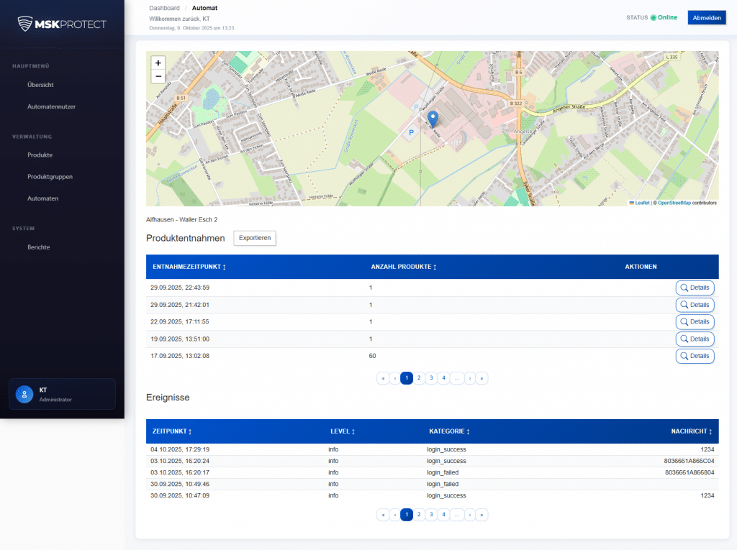Open page 2 of the Ereignisse table

click(x=419, y=515)
